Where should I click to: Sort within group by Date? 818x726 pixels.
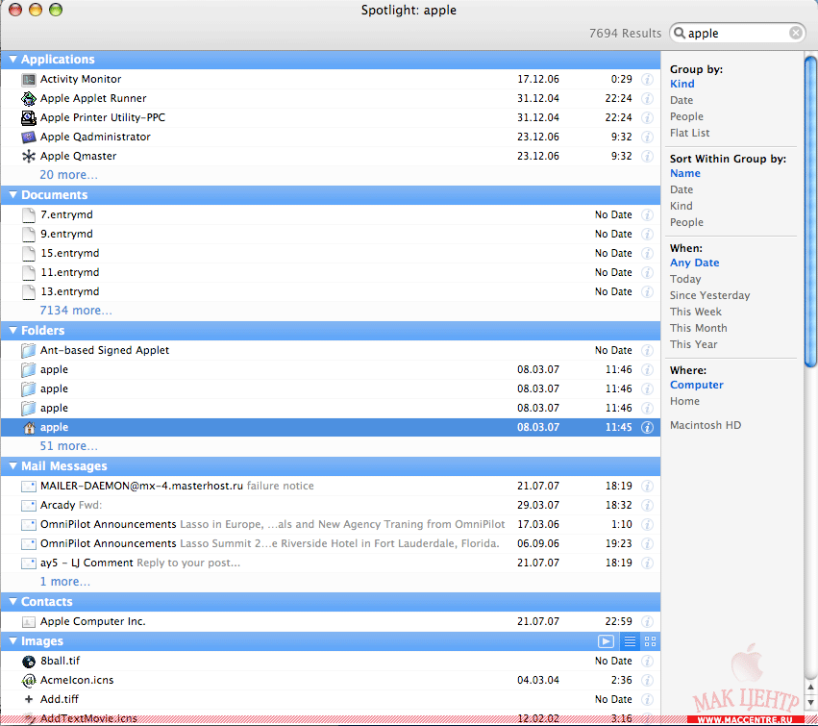point(682,190)
